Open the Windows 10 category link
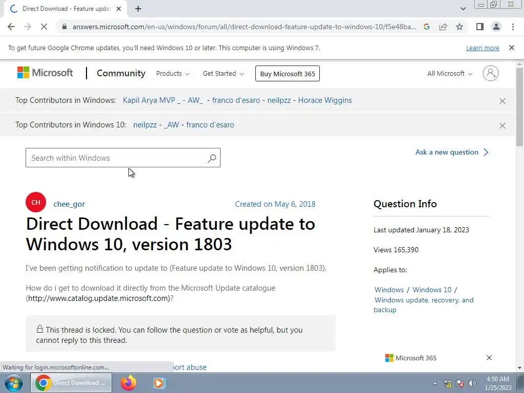The width and height of the screenshot is (524, 393). click(432, 290)
